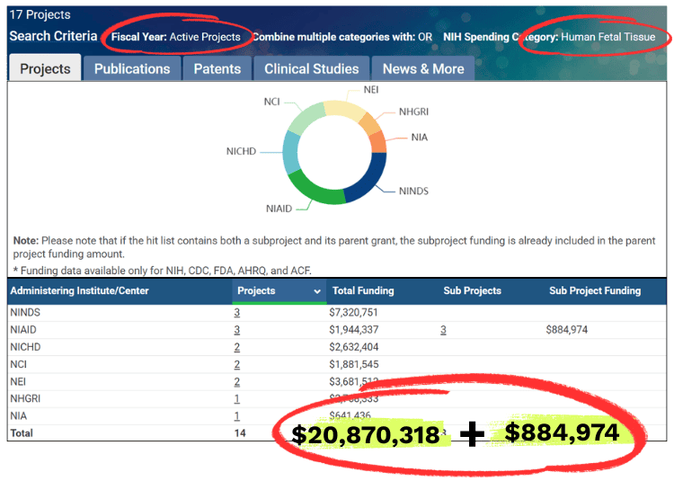
Task: Click the NIA orange donut segment
Action: 377,141
